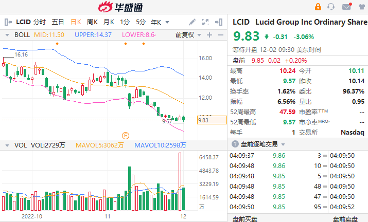Click the 盘前 price 9.85

tap(258, 61)
